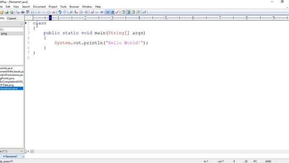Click the horizontal scrollbar left arrow
289x163 pixels.
(28, 152)
